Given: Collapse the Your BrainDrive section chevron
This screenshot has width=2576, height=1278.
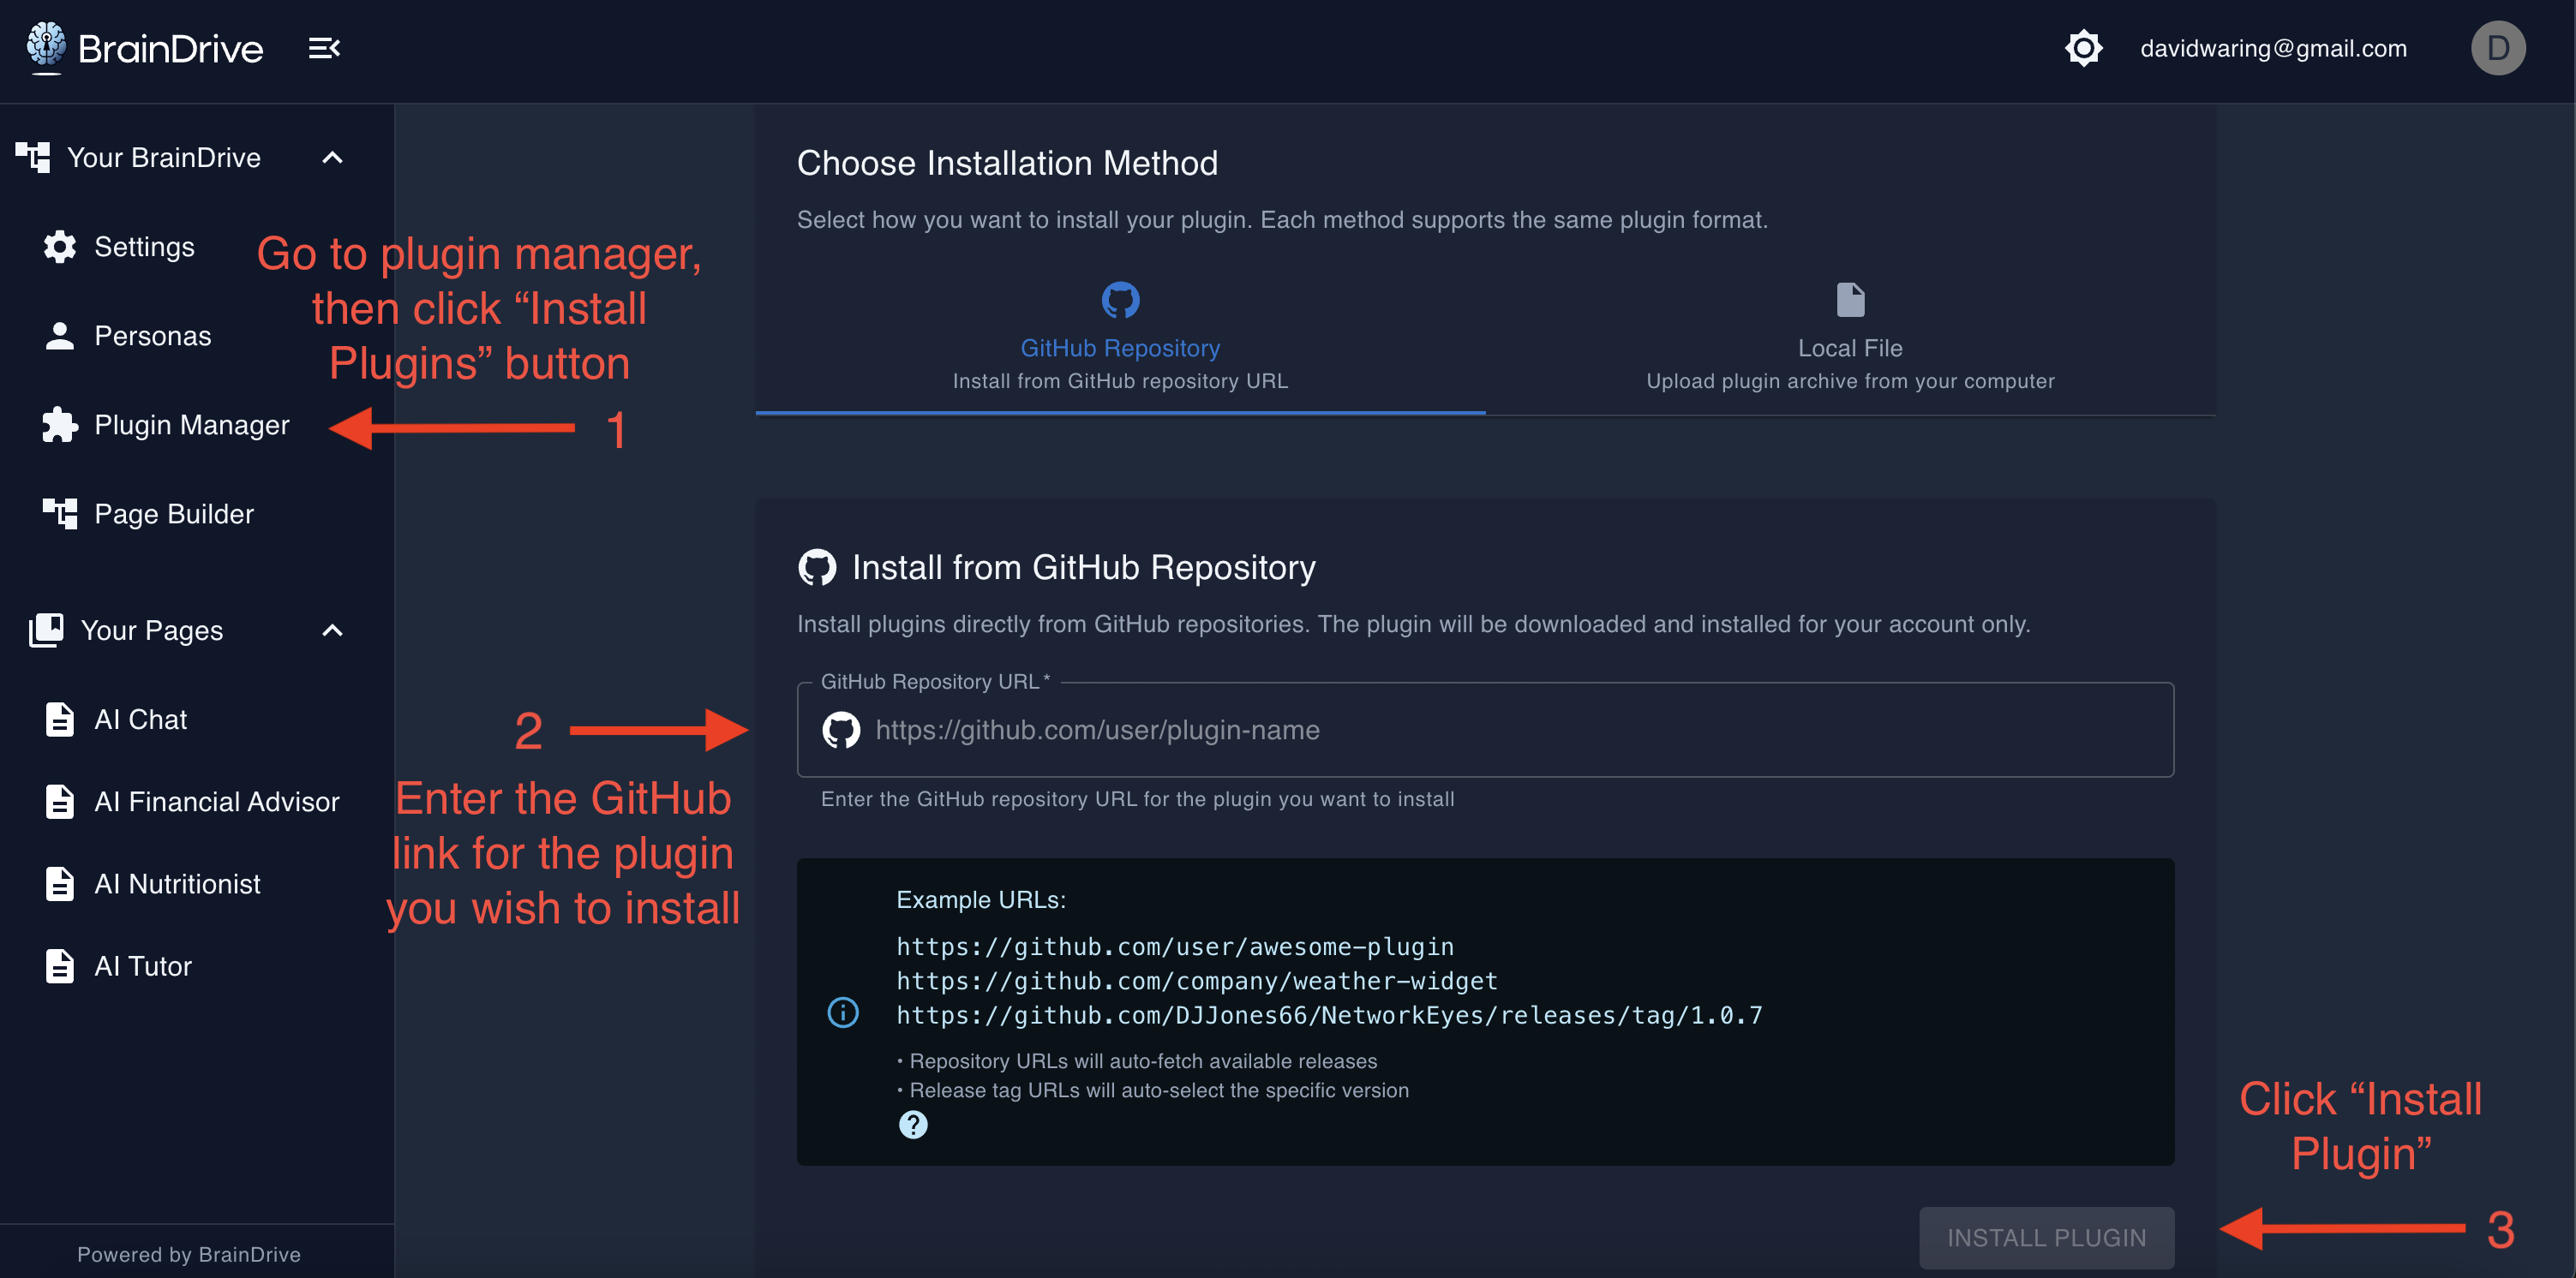Looking at the screenshot, I should [333, 158].
